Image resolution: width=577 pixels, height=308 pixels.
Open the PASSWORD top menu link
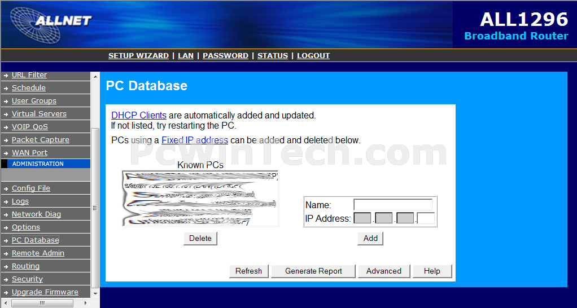pyautogui.click(x=226, y=55)
